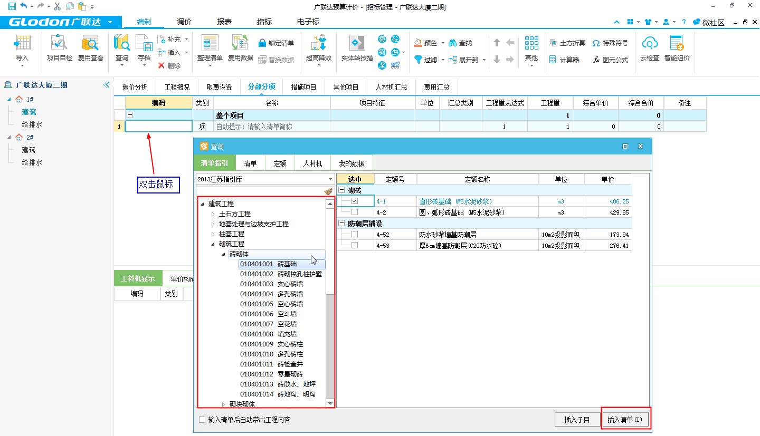This screenshot has height=436, width=760.
Task: Switch to the 措施项目 tab
Action: coord(303,87)
